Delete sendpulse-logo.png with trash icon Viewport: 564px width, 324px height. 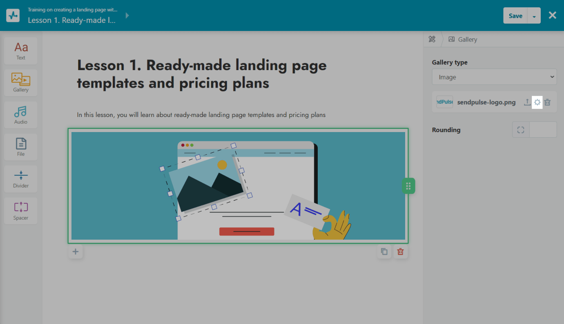548,102
